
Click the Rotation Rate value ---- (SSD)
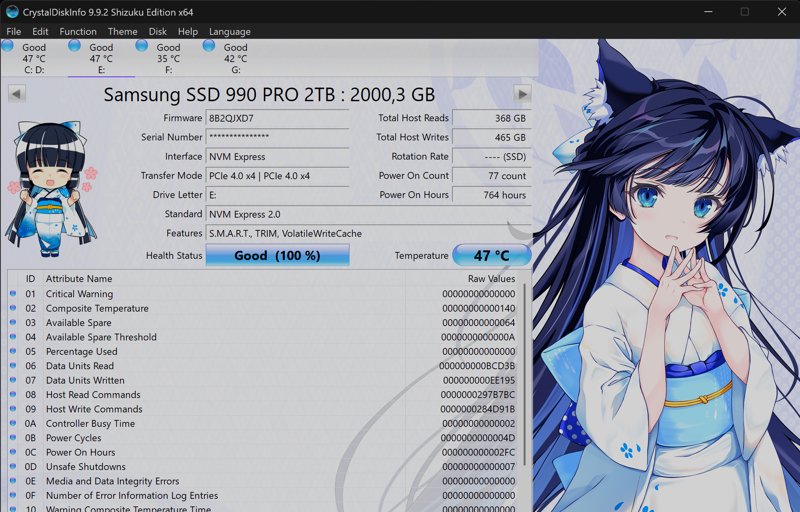tap(492, 157)
